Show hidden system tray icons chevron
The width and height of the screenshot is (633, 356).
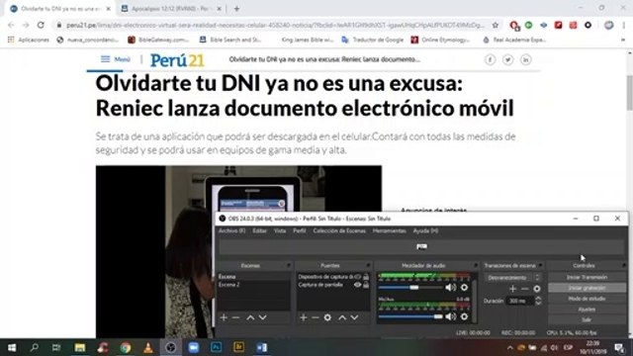(510, 347)
